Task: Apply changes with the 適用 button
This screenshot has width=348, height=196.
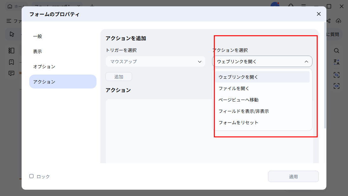Action: click(x=293, y=176)
